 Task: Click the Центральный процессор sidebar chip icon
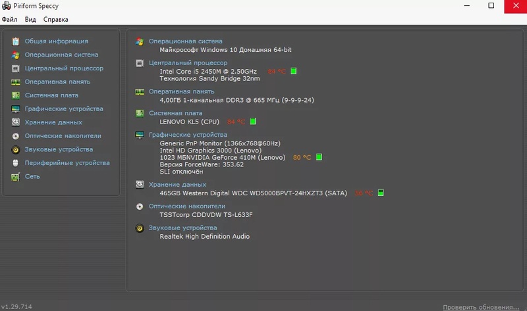click(x=15, y=68)
